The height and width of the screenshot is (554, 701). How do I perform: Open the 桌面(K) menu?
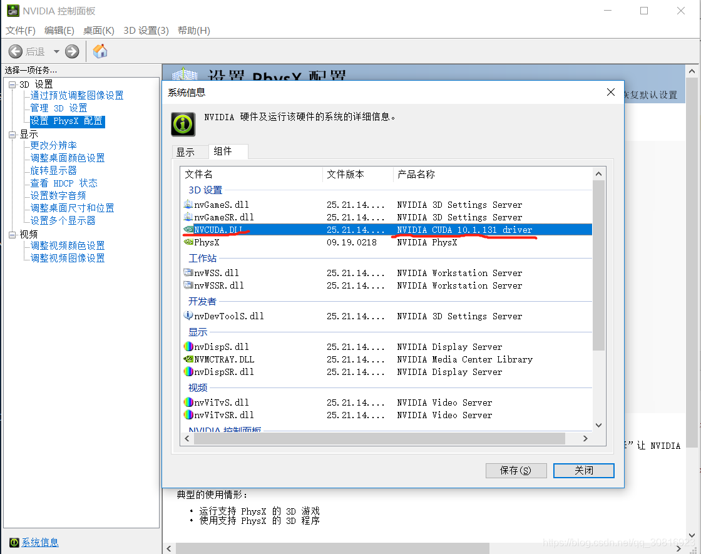tap(99, 31)
